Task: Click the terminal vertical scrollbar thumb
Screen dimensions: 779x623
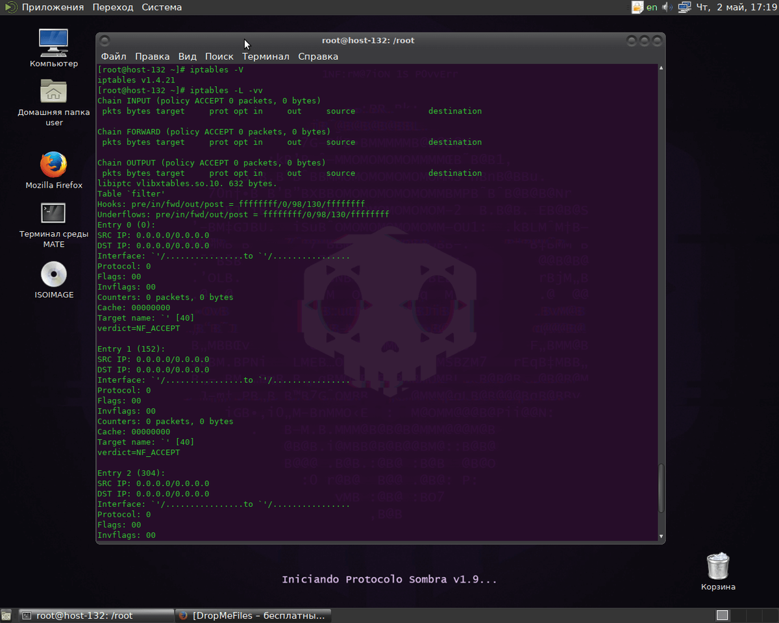Action: 662,489
